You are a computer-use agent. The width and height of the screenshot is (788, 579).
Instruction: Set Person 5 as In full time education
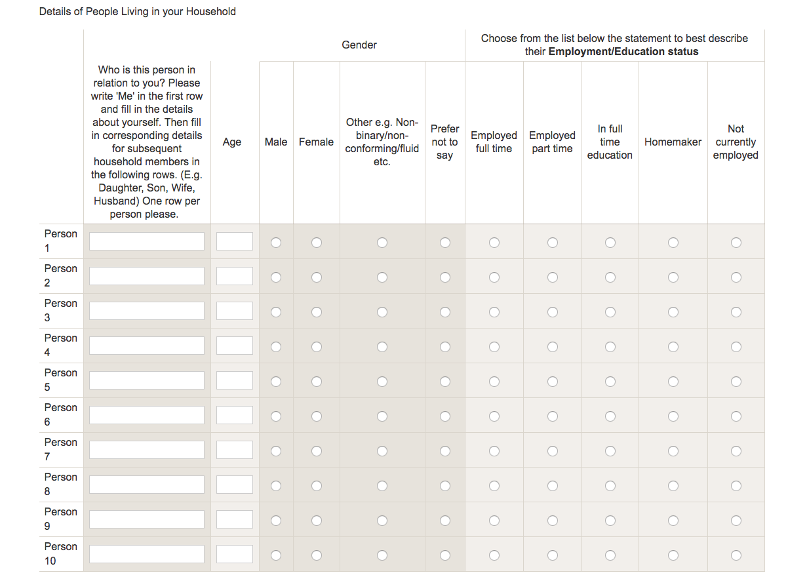coord(610,382)
